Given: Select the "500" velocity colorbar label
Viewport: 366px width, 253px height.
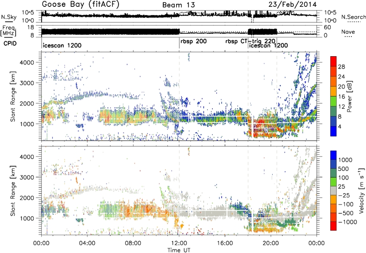Looking at the screenshot, I should click(x=344, y=169).
